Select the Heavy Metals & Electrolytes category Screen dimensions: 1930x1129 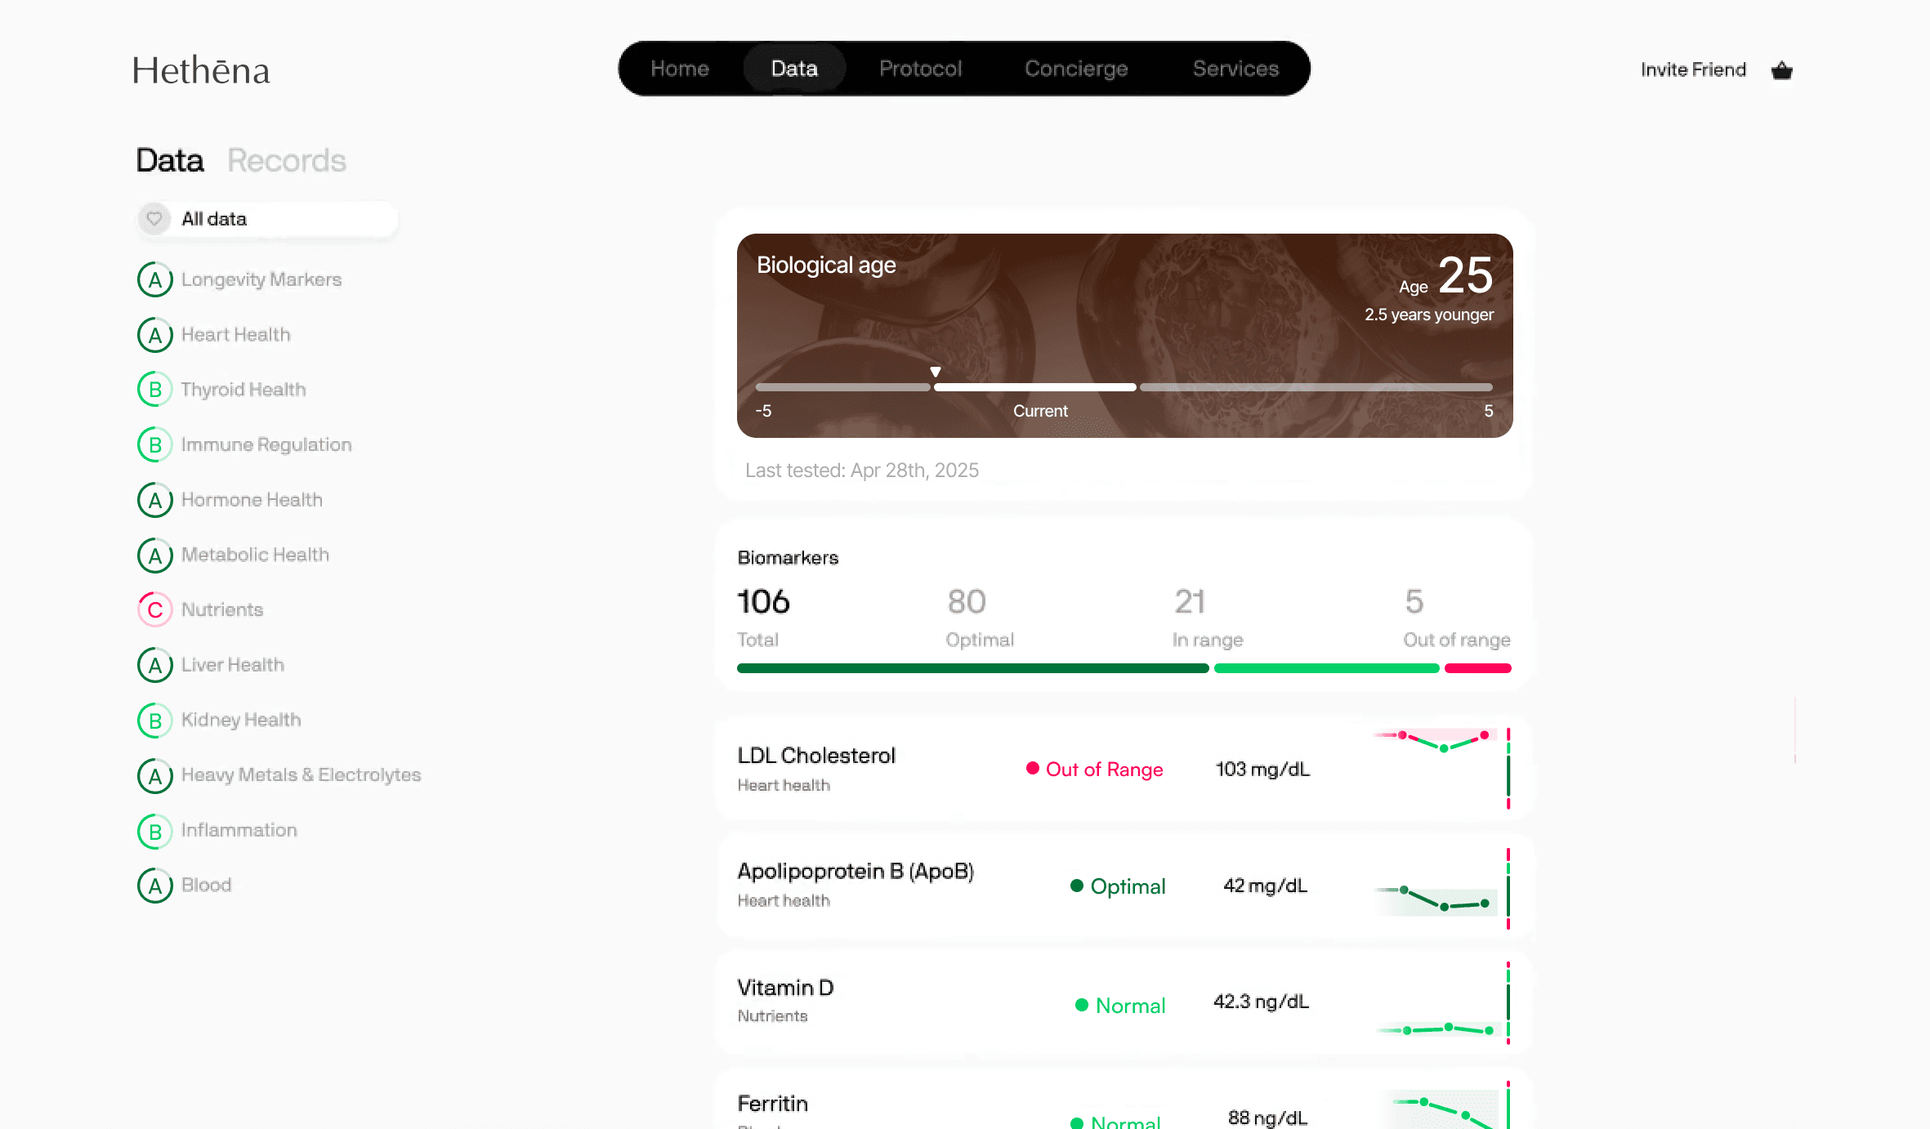(x=301, y=775)
